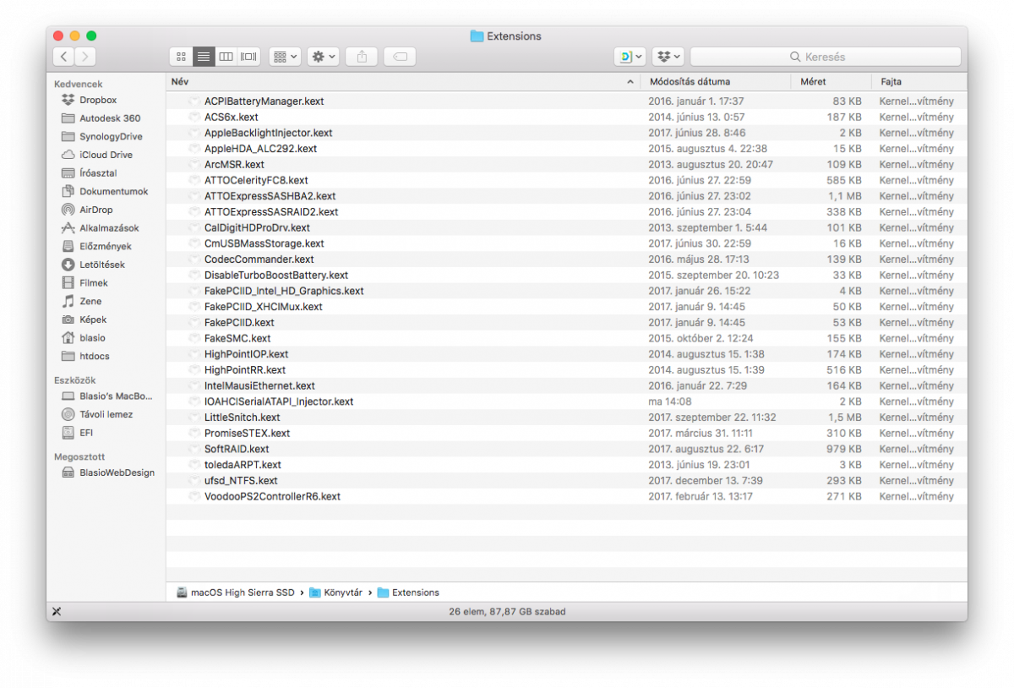Viewport: 1014px width, 688px height.
Task: Click the Keresés search field
Action: [x=826, y=57]
